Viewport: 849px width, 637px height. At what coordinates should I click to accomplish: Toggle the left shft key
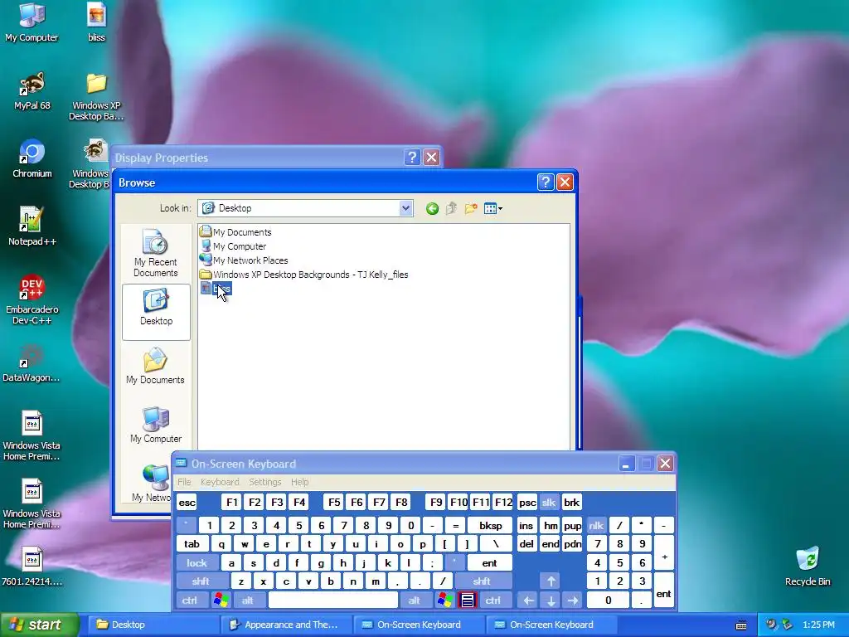coord(201,581)
